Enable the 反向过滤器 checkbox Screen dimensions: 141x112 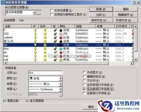pos(51,10)
